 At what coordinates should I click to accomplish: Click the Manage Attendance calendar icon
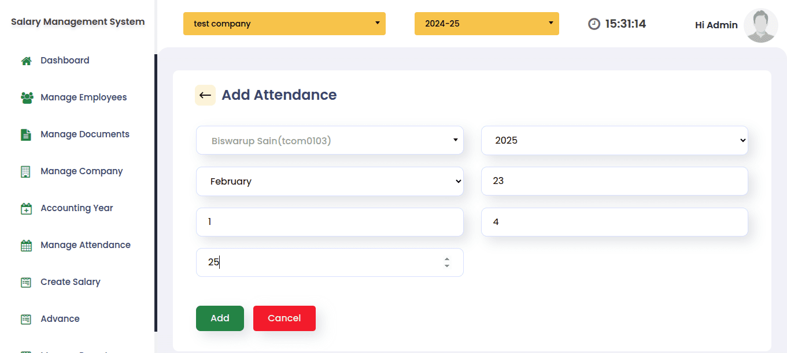point(26,246)
